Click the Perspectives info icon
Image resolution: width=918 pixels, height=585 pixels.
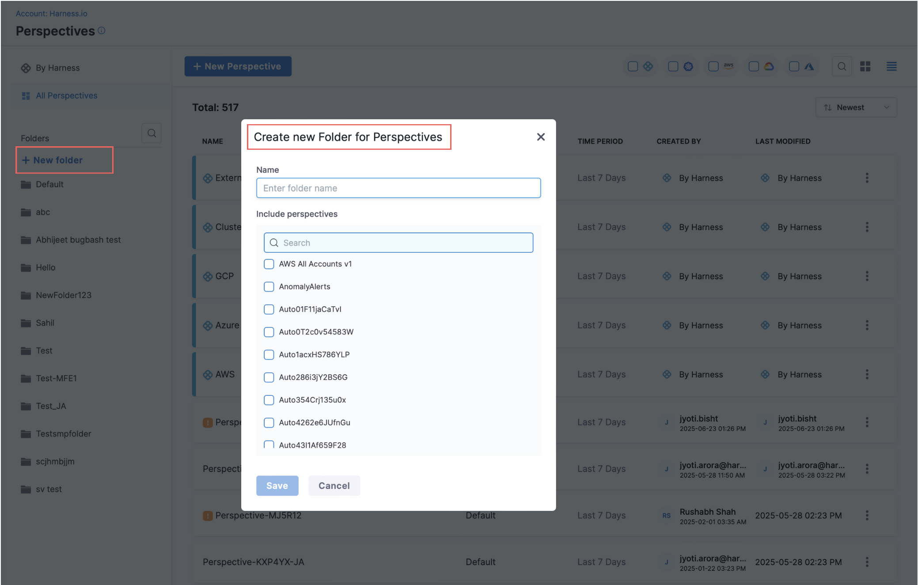102,30
